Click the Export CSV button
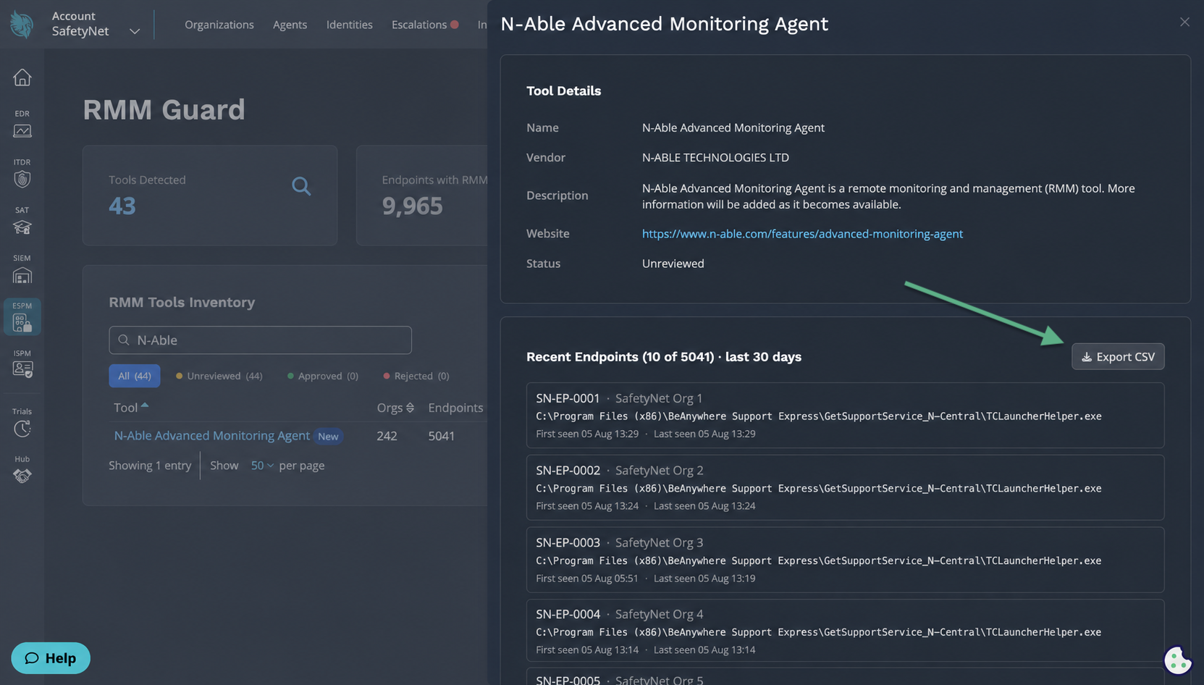1204x685 pixels. [1118, 356]
